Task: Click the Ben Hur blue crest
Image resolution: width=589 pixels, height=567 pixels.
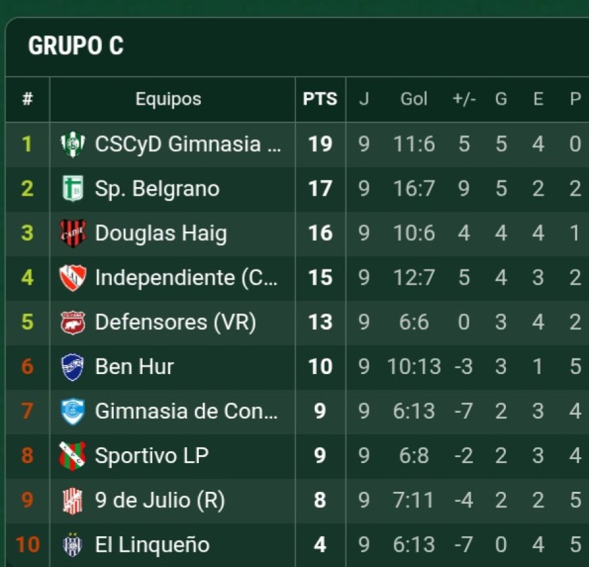Action: [x=73, y=366]
